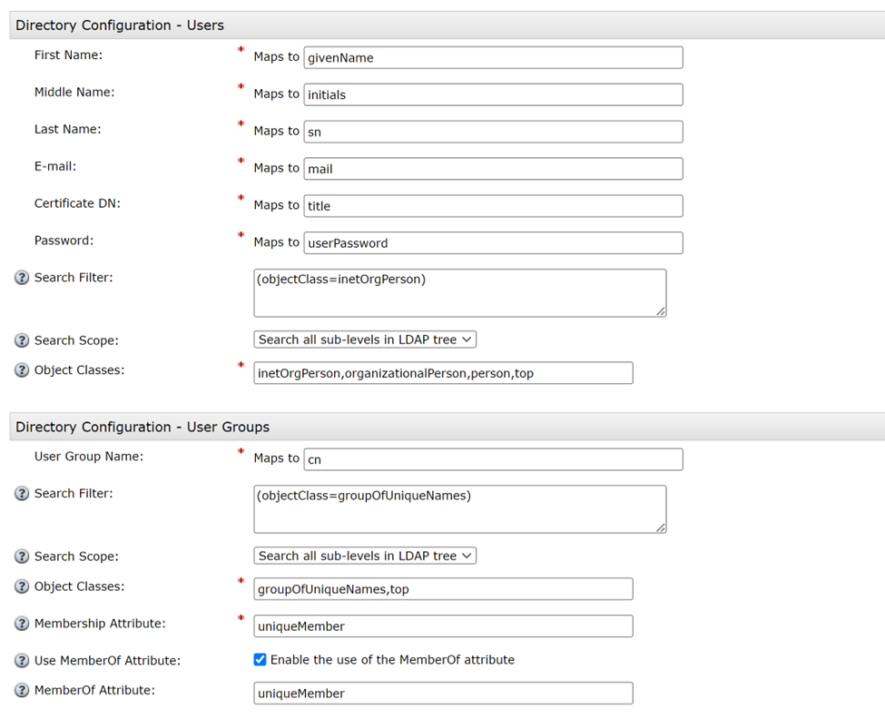Click help icon beside Users Search Filter
The image size is (885, 719).
pos(22,278)
